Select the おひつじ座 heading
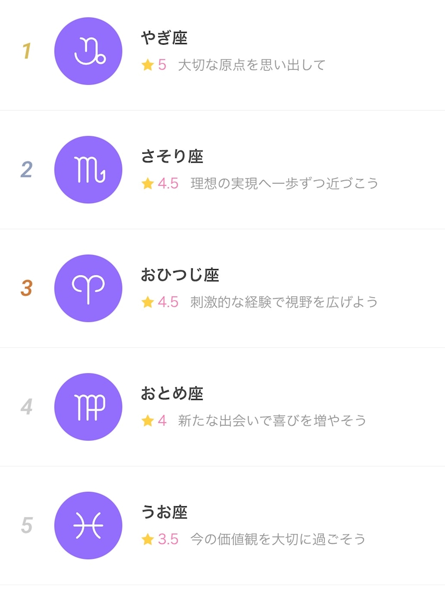 180,275
